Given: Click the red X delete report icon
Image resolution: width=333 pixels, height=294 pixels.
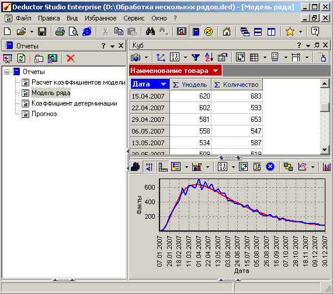Looking at the screenshot, I should (x=71, y=58).
